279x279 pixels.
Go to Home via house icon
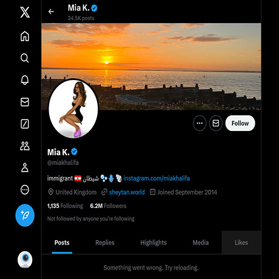point(25,36)
